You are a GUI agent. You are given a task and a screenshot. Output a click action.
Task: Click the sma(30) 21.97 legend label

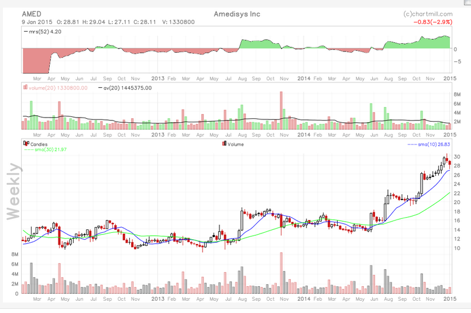tap(50, 149)
